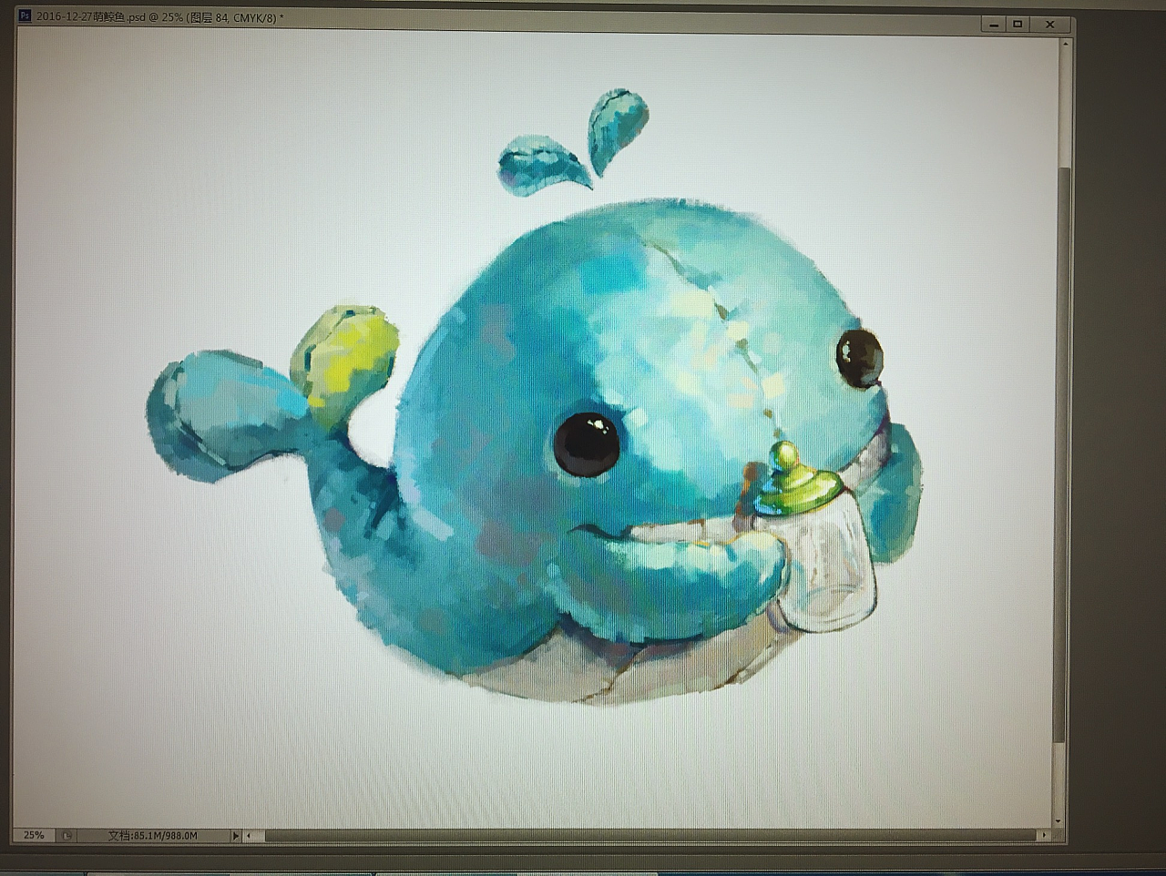Click the horizontal scrollbar right arrow

(x=1044, y=835)
